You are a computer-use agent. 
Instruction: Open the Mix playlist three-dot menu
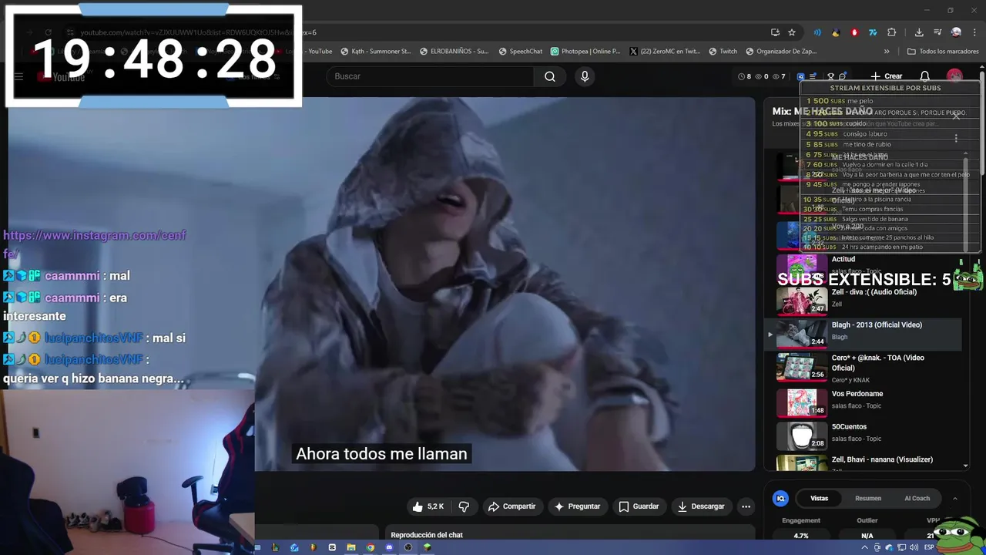(x=956, y=138)
